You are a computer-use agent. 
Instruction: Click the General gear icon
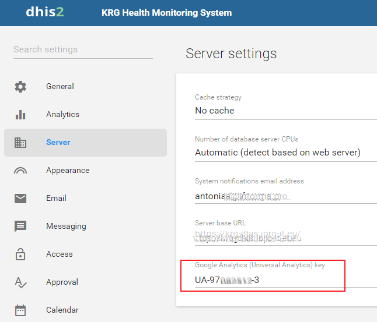(x=20, y=87)
